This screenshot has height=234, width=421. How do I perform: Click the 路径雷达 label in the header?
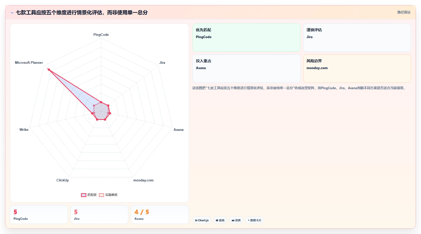click(404, 12)
